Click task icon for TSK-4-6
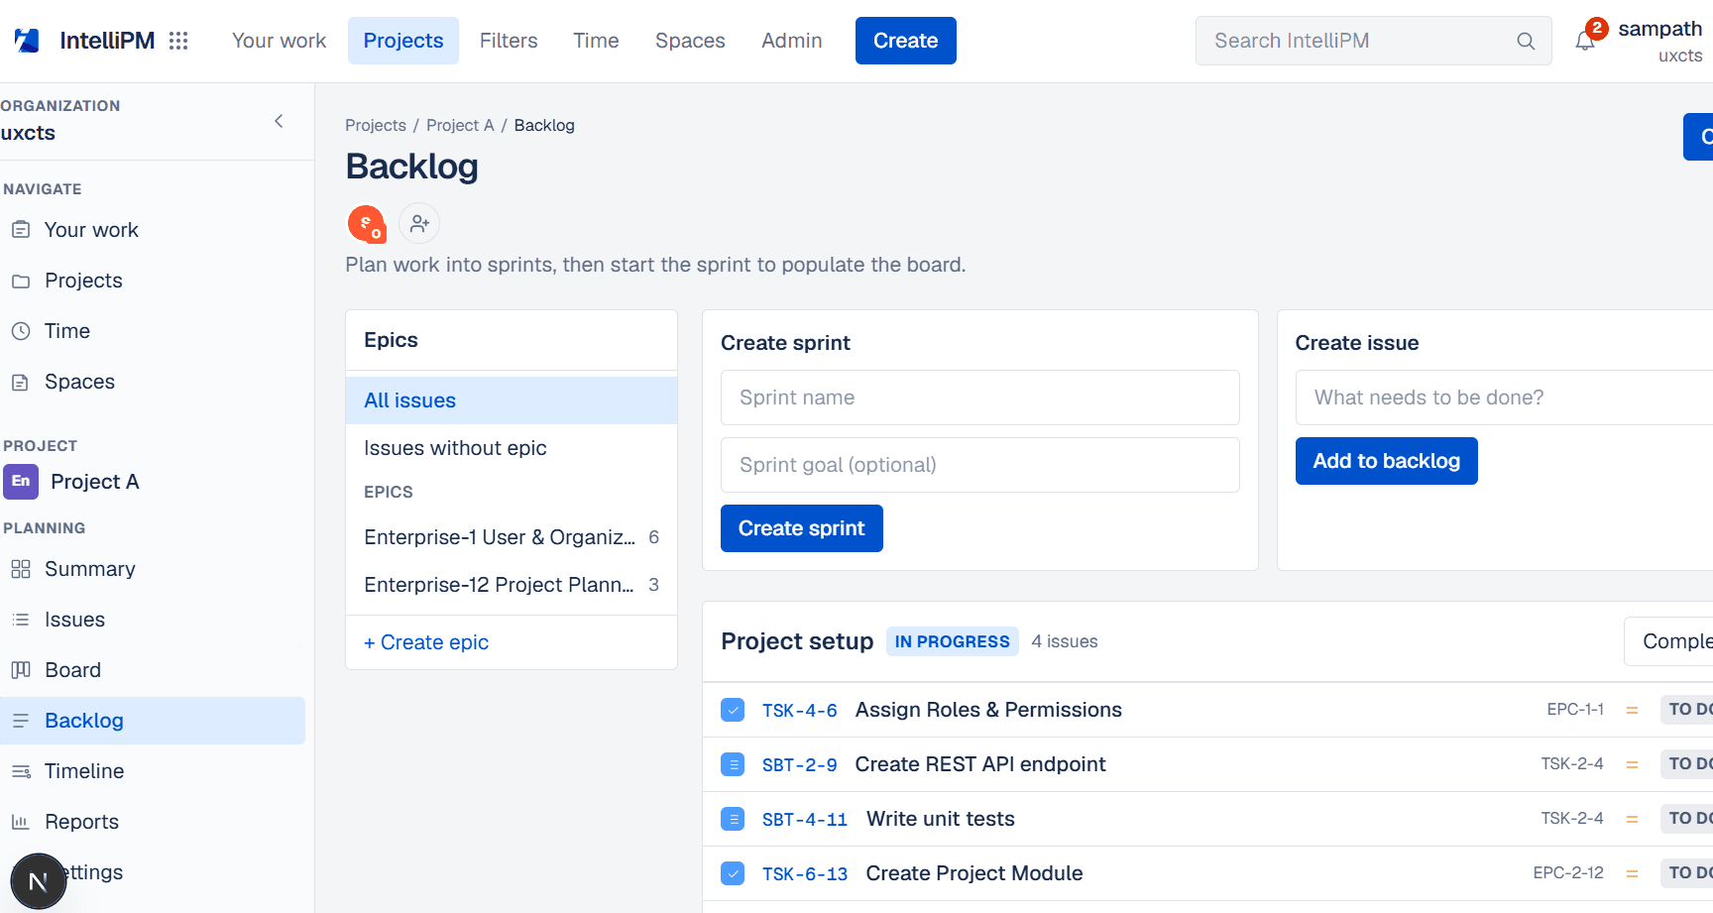 [x=733, y=710]
